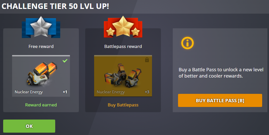
Task: Click the x1 quantity on the free reward
Action: click(65, 92)
